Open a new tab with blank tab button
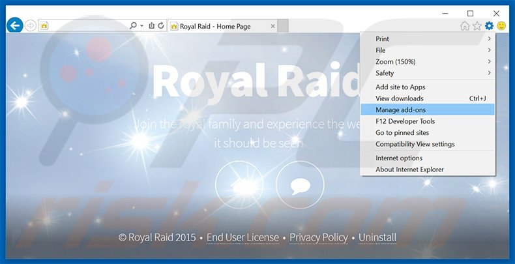Image resolution: width=515 pixels, height=264 pixels. (x=283, y=26)
